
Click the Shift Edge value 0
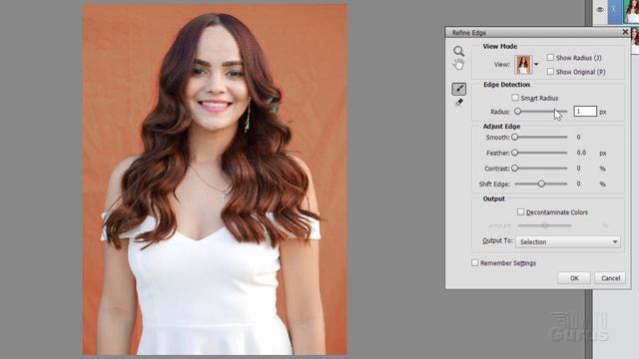pyautogui.click(x=578, y=183)
